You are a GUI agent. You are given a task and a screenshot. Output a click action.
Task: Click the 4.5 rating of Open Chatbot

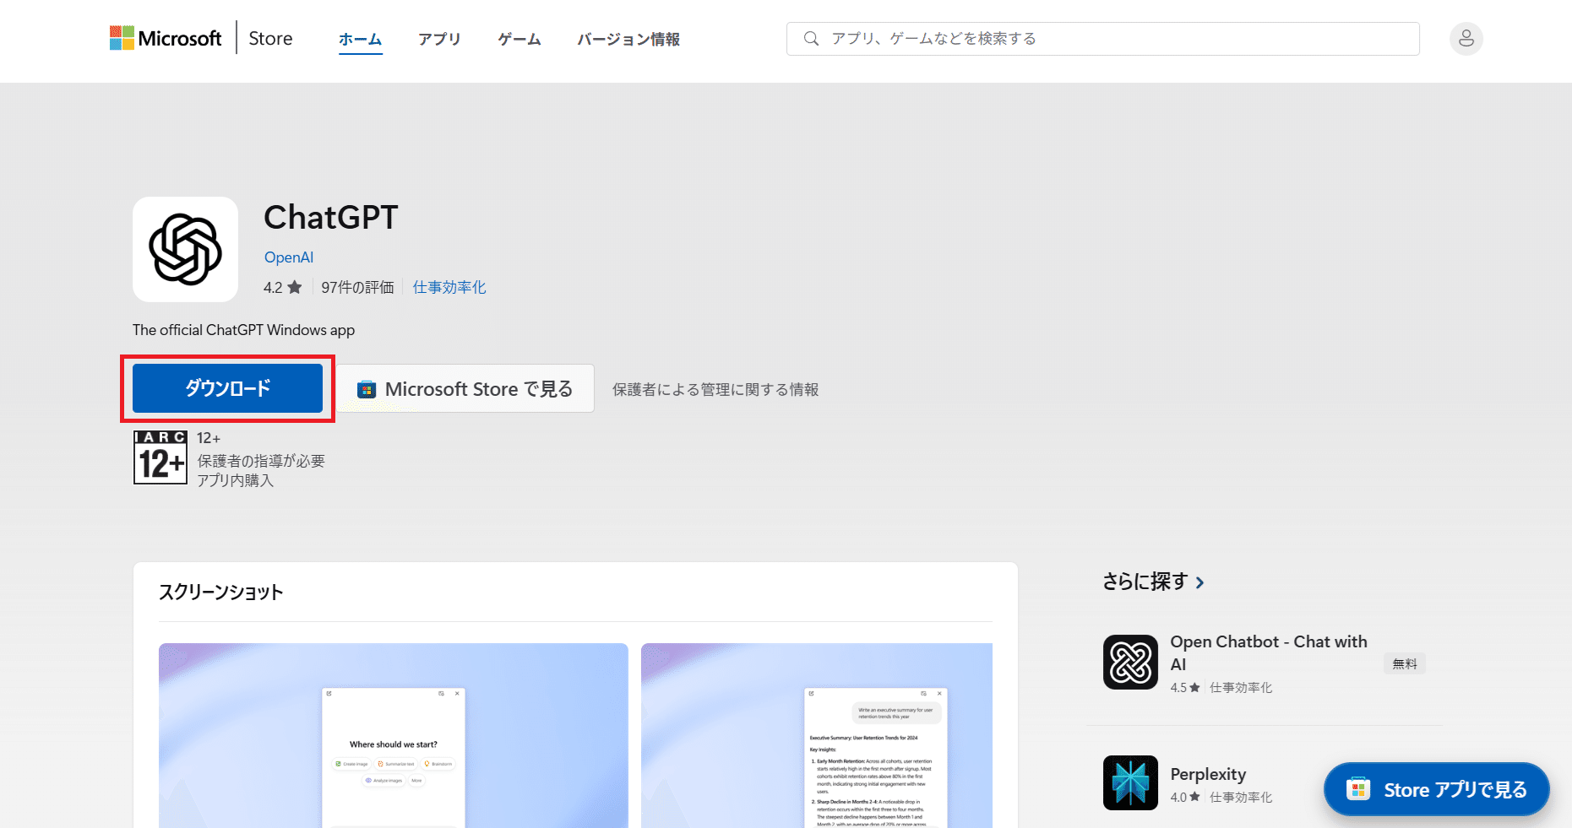click(1185, 688)
